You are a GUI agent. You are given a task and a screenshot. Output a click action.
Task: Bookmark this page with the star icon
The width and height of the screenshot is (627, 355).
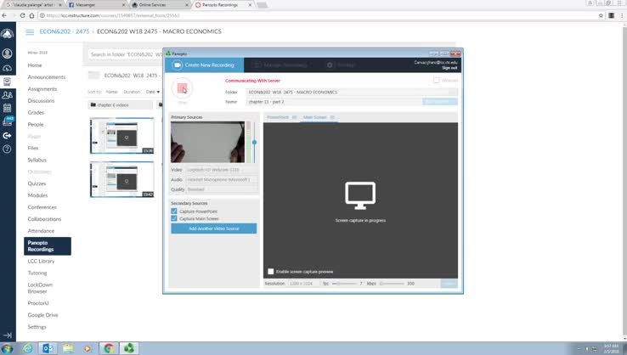click(x=601, y=15)
